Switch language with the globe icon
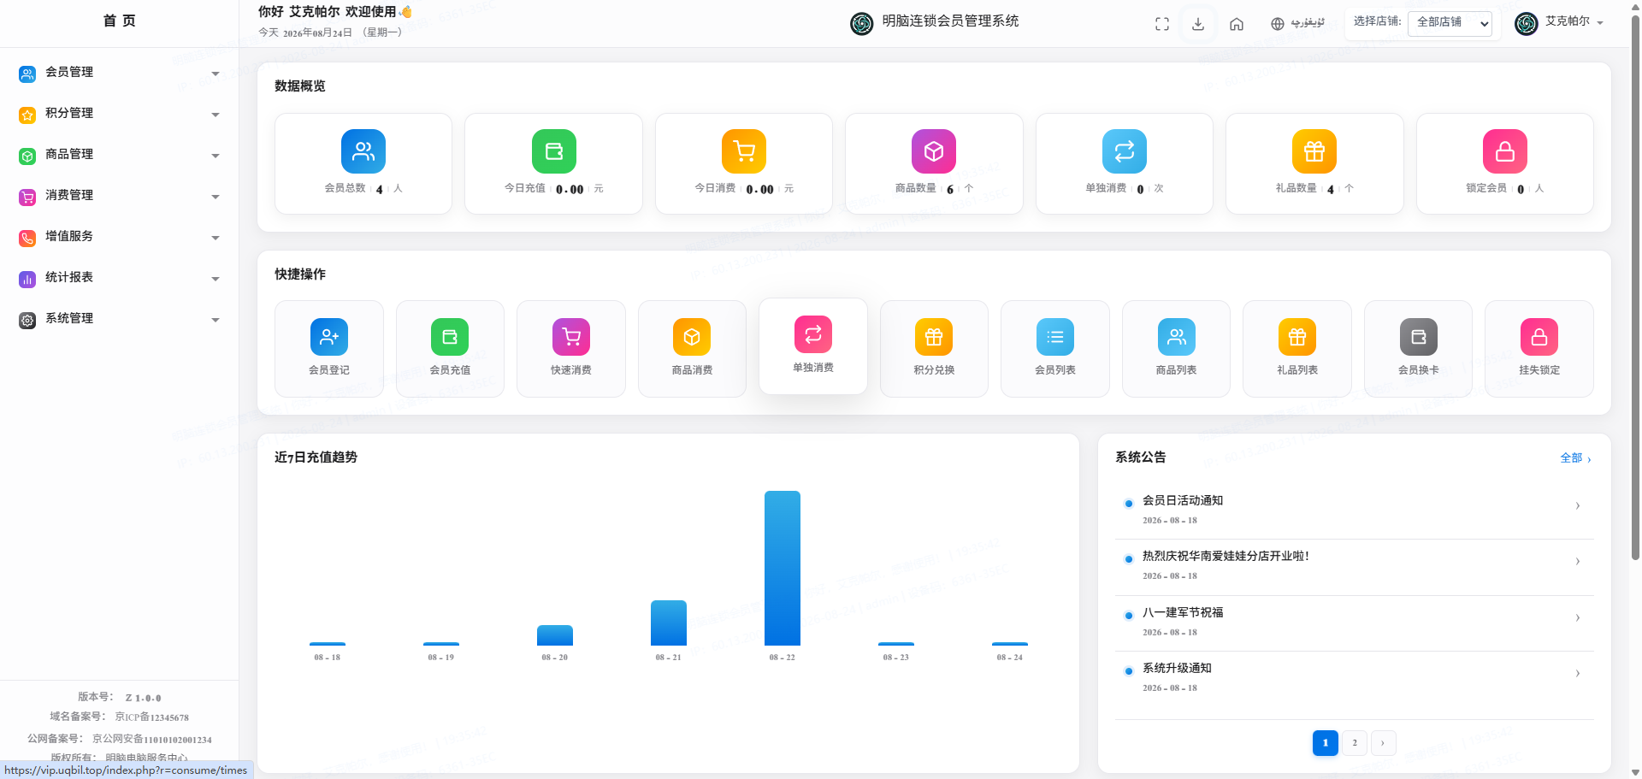1642x779 pixels. (x=1278, y=24)
